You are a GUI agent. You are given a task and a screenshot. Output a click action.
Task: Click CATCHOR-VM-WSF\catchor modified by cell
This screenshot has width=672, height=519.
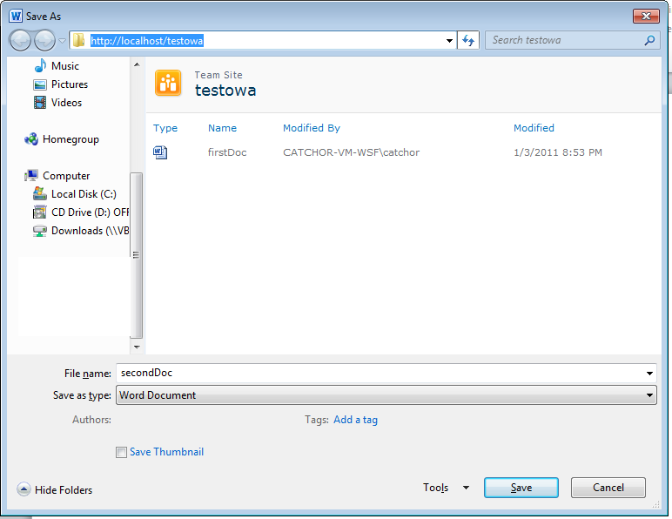click(x=351, y=152)
